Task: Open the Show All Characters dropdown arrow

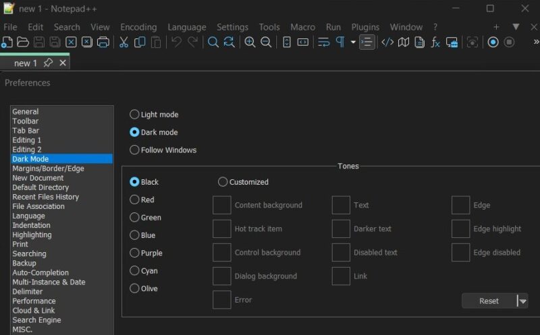Action: coord(353,42)
